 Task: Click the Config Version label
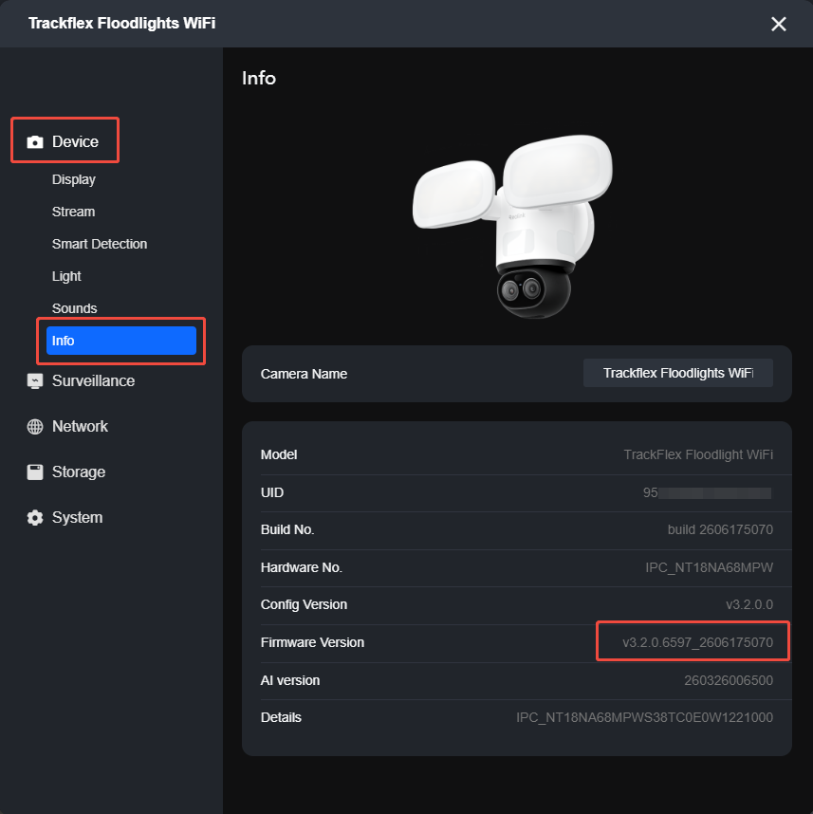[x=304, y=604]
